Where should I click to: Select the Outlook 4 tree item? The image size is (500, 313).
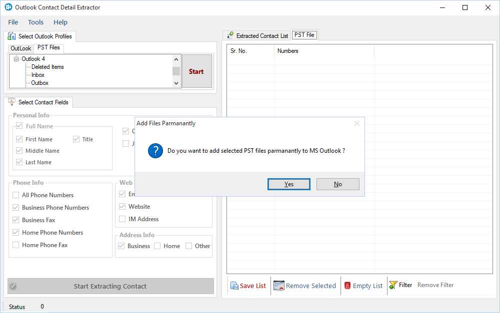pyautogui.click(x=33, y=59)
